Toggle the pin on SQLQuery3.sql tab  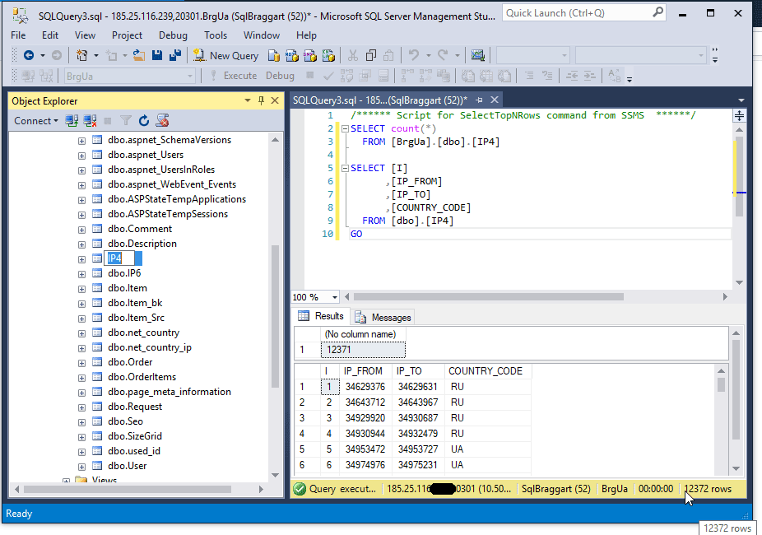[x=481, y=100]
